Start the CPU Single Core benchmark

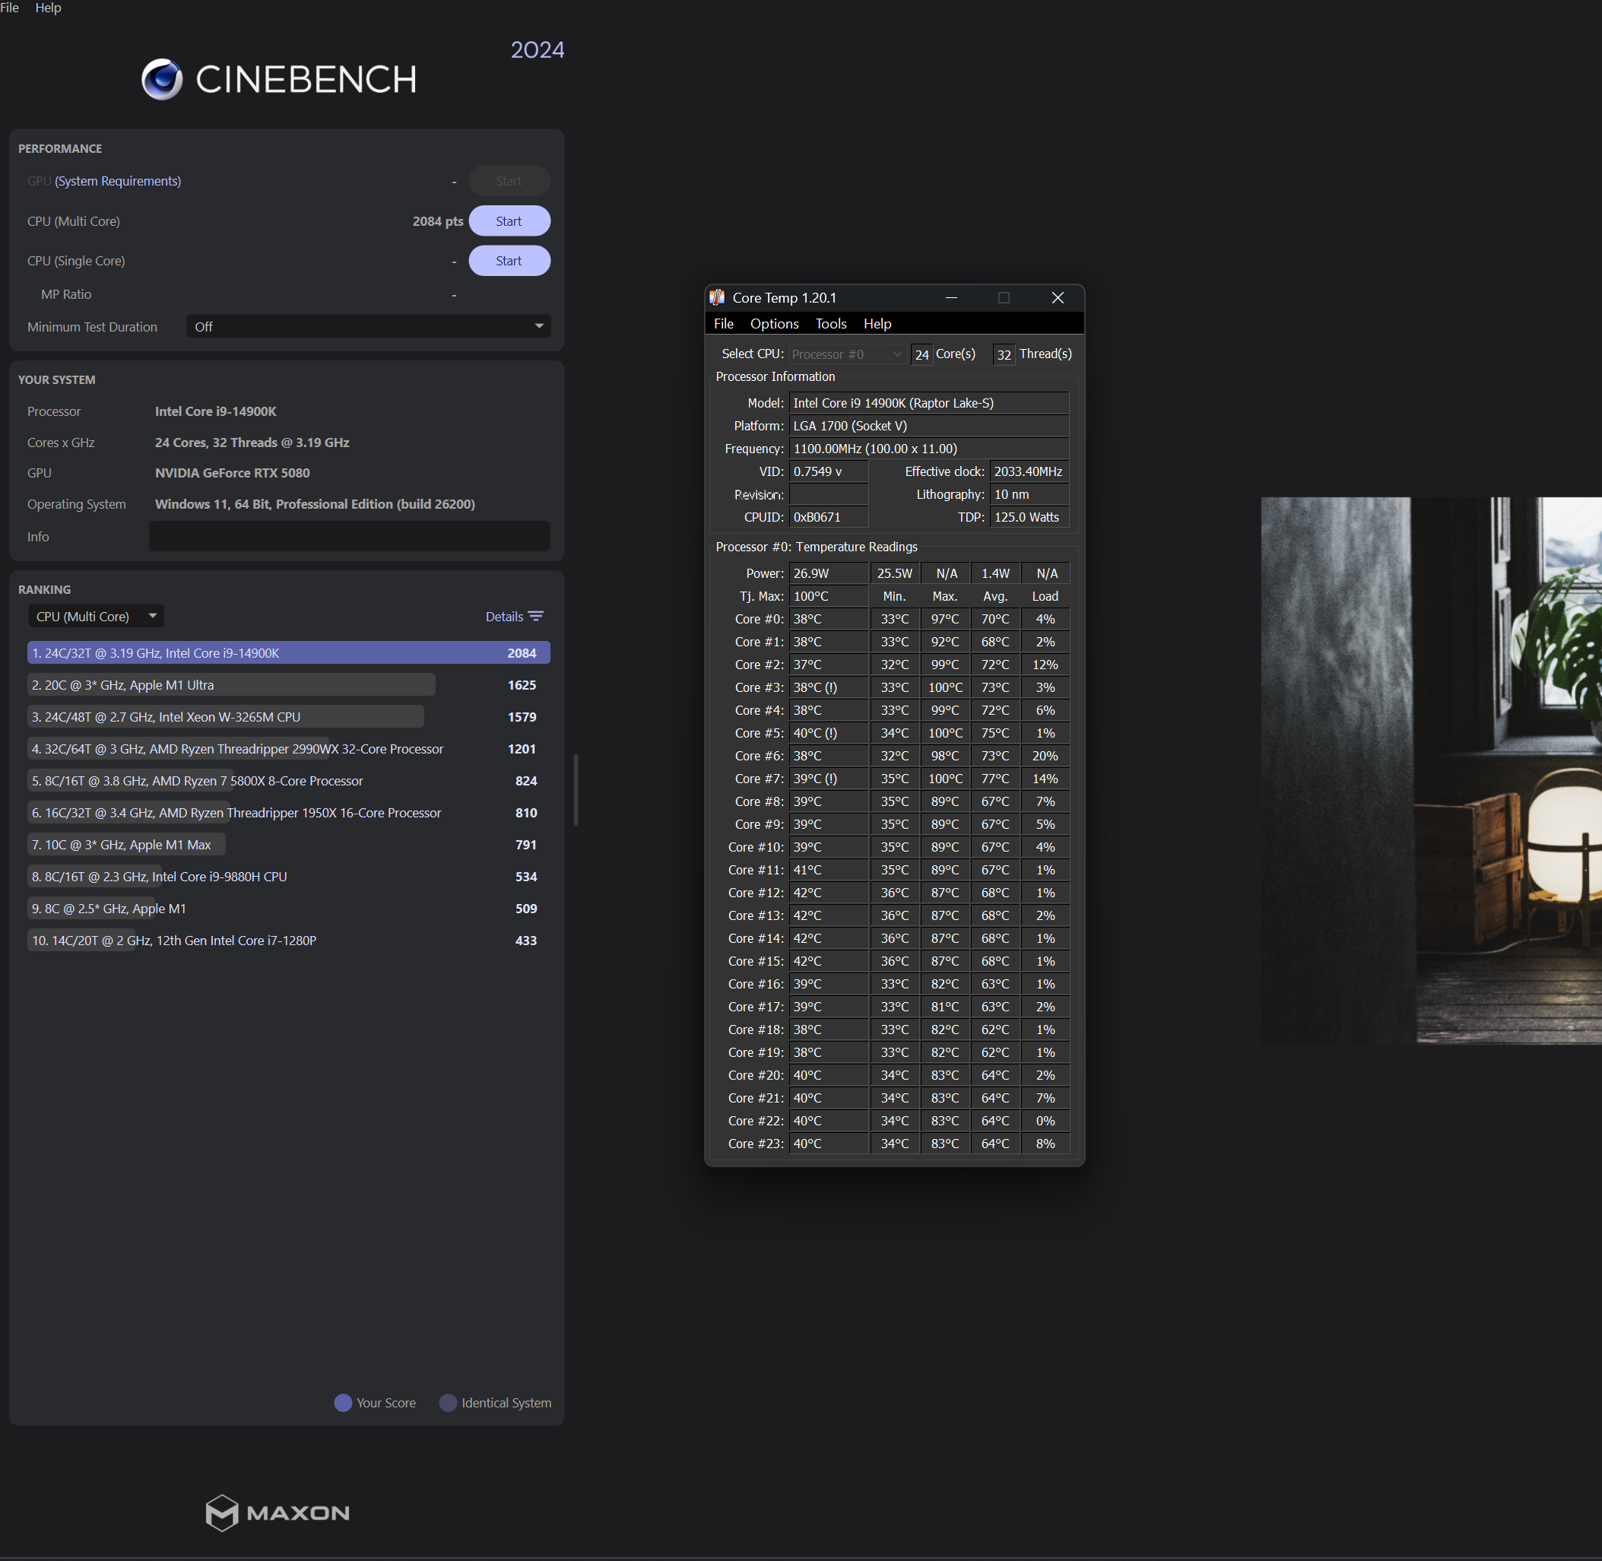tap(509, 261)
